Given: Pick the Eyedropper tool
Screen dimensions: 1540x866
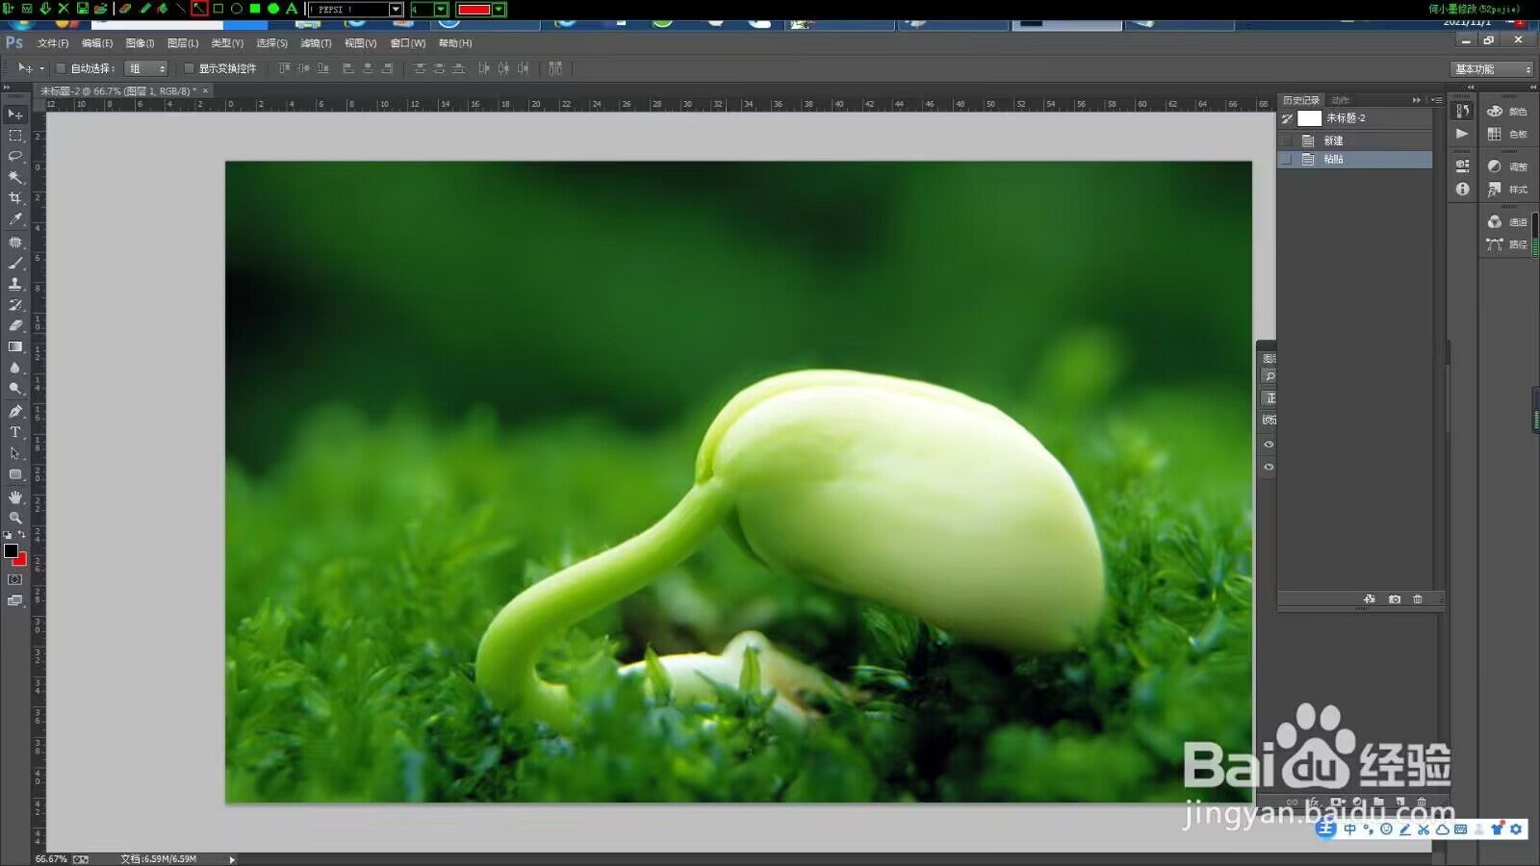Looking at the screenshot, I should tap(15, 219).
